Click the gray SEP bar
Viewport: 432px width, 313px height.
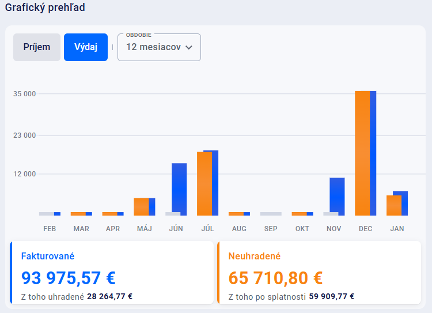271,214
